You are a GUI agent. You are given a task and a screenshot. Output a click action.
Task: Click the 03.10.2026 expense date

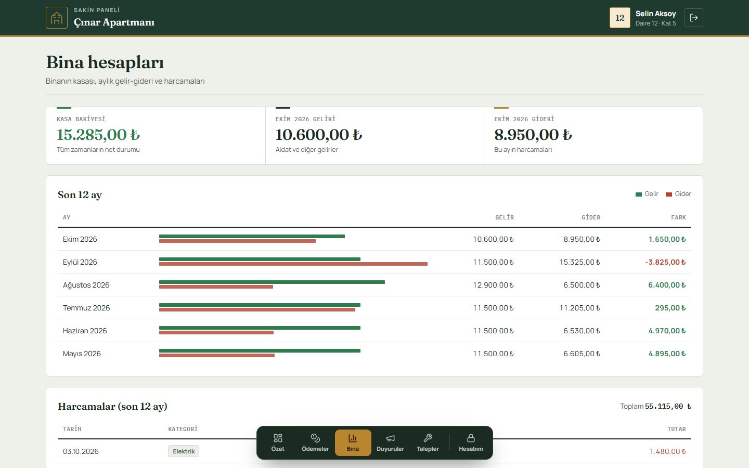[x=81, y=451]
